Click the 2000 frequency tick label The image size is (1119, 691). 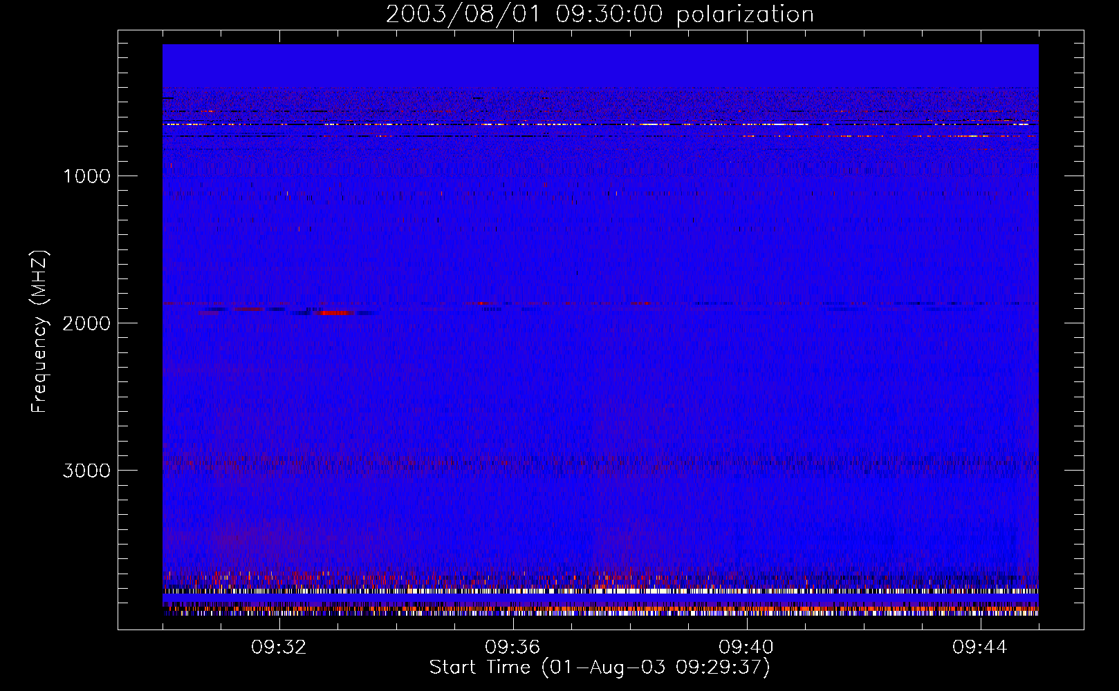click(x=86, y=323)
